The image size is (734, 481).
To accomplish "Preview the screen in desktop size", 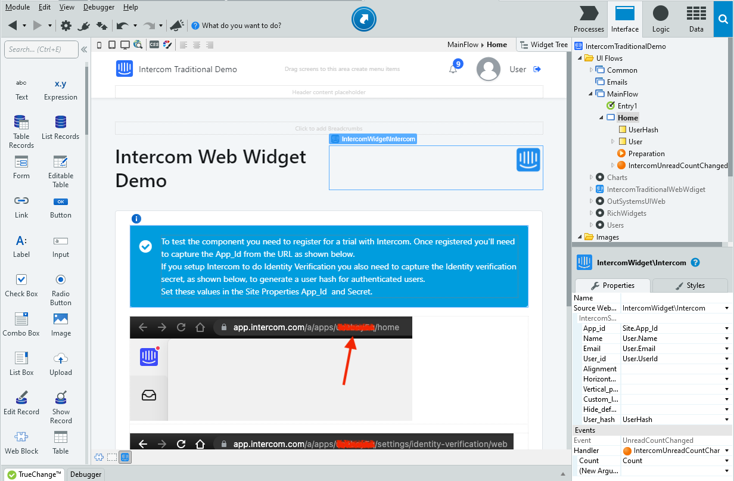I will pos(125,45).
